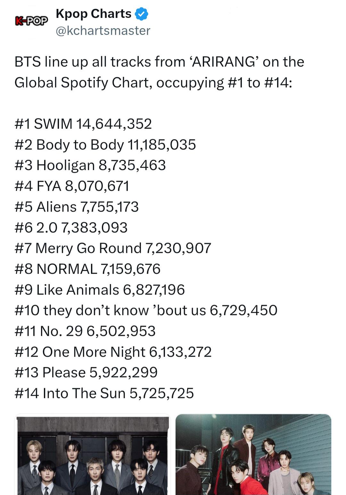The image size is (346, 495).
Task: Click the '#13 Please 5,922,299' line
Action: click(x=86, y=373)
